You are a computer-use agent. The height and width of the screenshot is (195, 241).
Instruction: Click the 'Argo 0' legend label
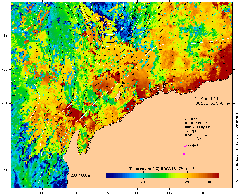coord(193,145)
